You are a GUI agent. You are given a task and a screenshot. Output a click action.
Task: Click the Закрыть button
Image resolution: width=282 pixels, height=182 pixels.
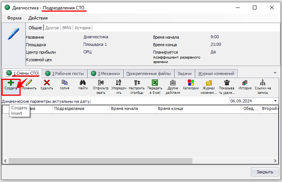[264, 172]
